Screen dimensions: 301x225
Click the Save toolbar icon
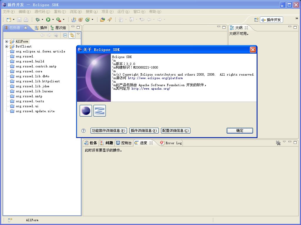[x=19, y=20]
